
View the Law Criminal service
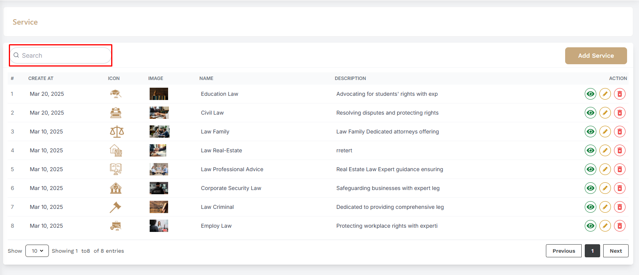590,207
